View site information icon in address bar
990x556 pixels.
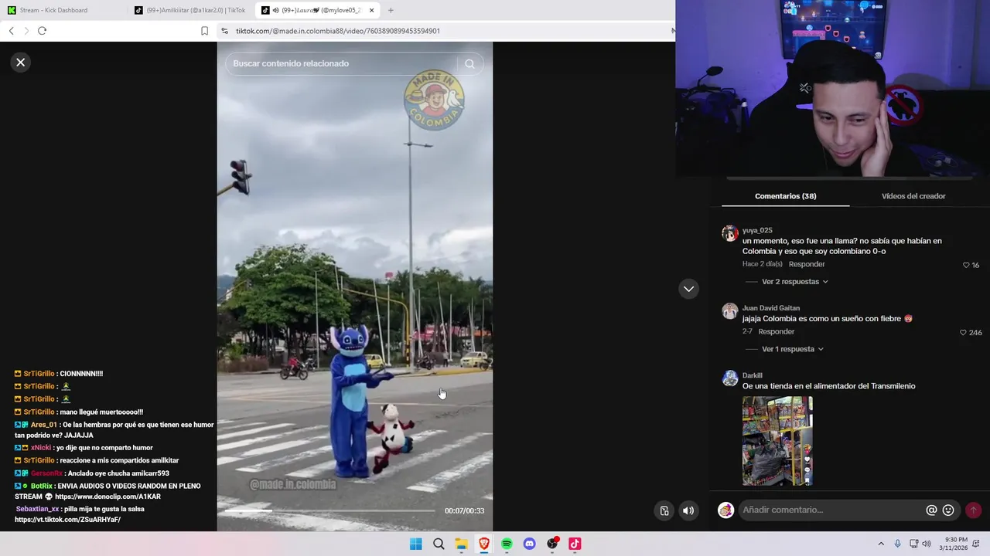(x=225, y=31)
